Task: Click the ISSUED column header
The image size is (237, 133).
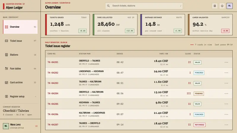Action: pos(120,54)
